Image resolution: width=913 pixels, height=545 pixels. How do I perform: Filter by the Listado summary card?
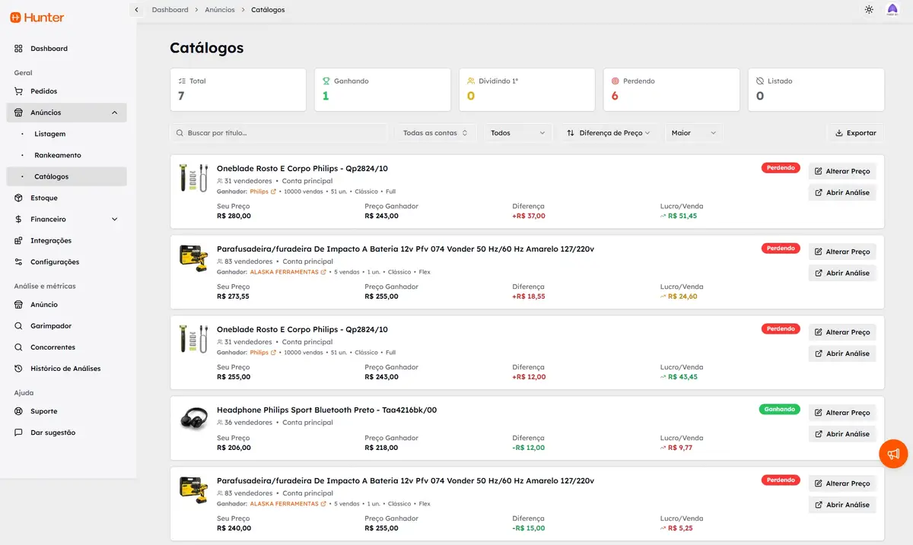coord(816,90)
